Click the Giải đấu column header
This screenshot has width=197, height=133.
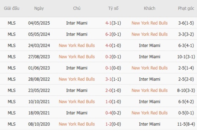[x=12, y=9]
